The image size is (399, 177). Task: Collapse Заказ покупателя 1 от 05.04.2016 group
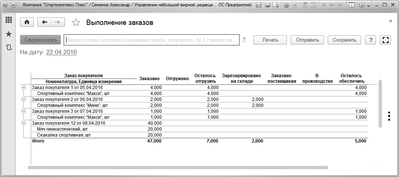pyautogui.click(x=24, y=88)
